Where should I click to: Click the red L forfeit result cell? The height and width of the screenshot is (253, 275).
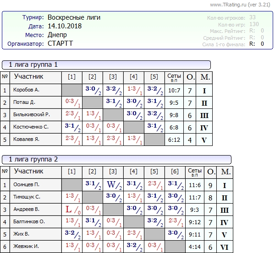(x=71, y=210)
